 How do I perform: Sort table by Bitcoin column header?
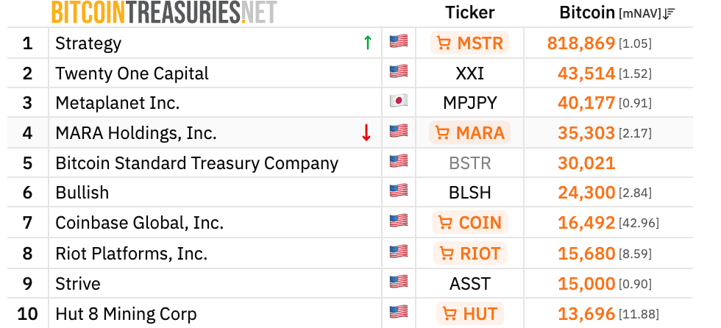(x=587, y=13)
